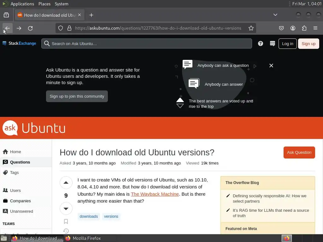Screen dimensions: 323x242
Task: Switch to 'How do I download' taskbar window
Action: pos(37,238)
